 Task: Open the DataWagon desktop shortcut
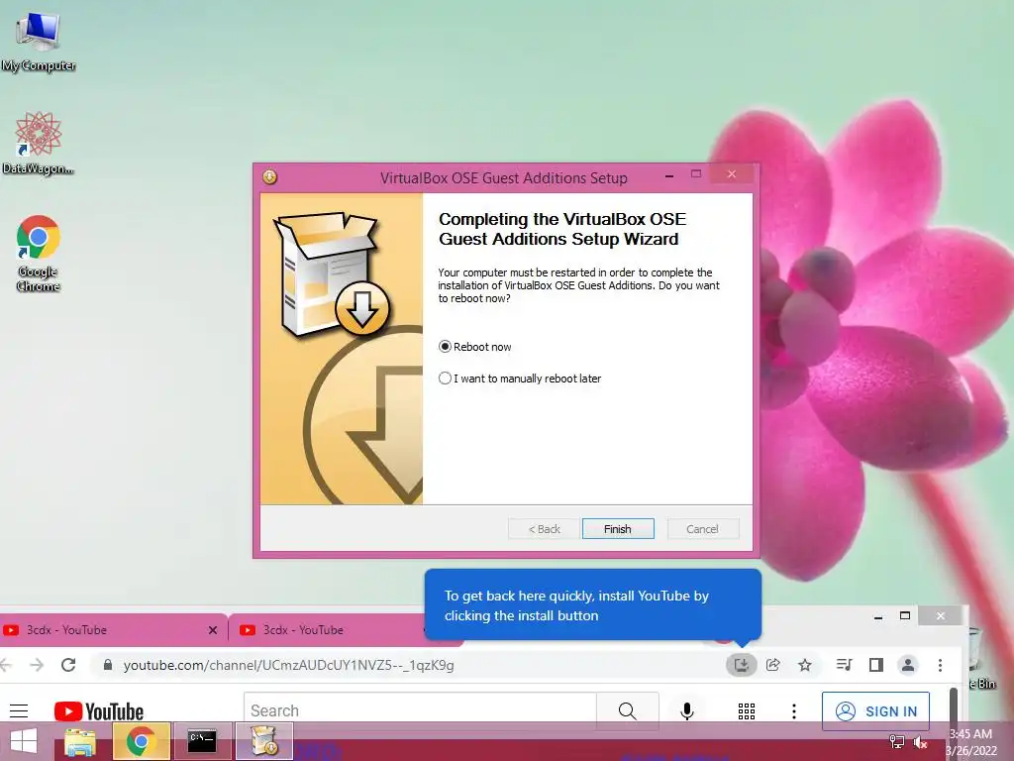pyautogui.click(x=39, y=144)
